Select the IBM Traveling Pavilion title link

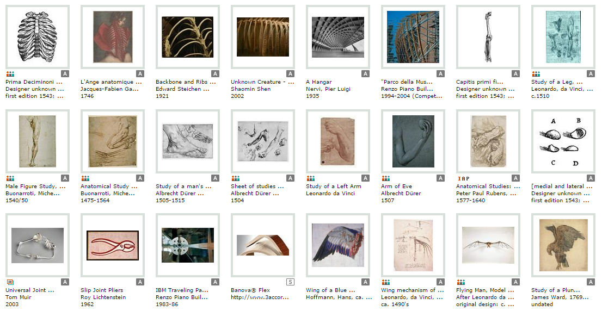point(182,290)
